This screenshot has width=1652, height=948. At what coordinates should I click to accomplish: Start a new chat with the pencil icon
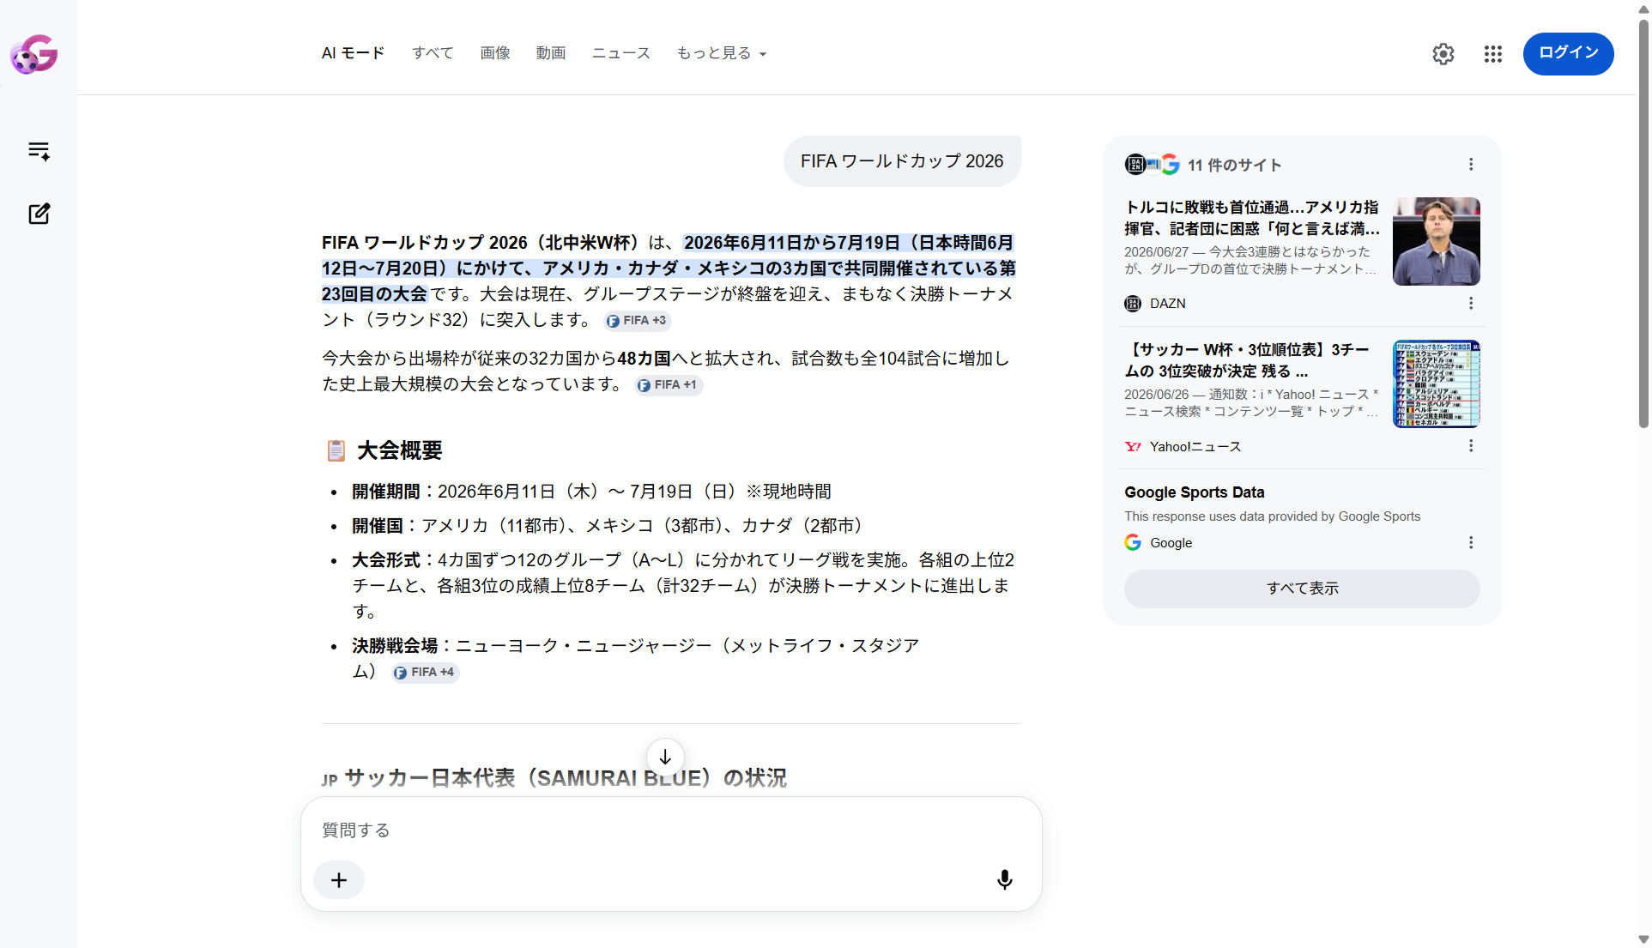click(39, 214)
